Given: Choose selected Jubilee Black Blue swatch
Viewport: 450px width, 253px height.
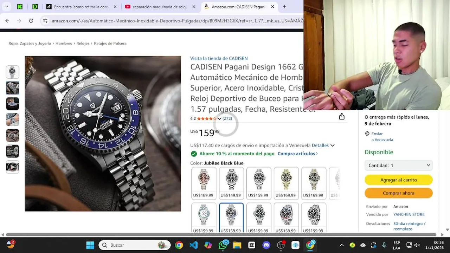Looking at the screenshot, I should pos(231,218).
